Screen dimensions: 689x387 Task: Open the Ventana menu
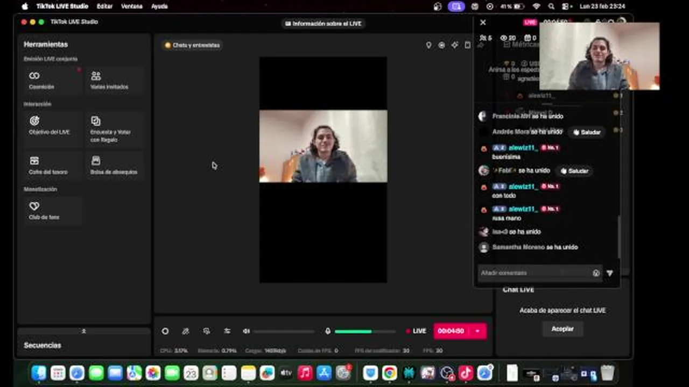tap(132, 6)
